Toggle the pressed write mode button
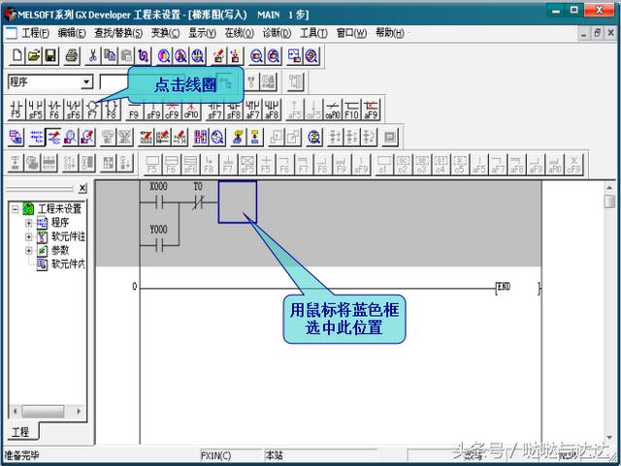This screenshot has width=621, height=466. [53, 137]
